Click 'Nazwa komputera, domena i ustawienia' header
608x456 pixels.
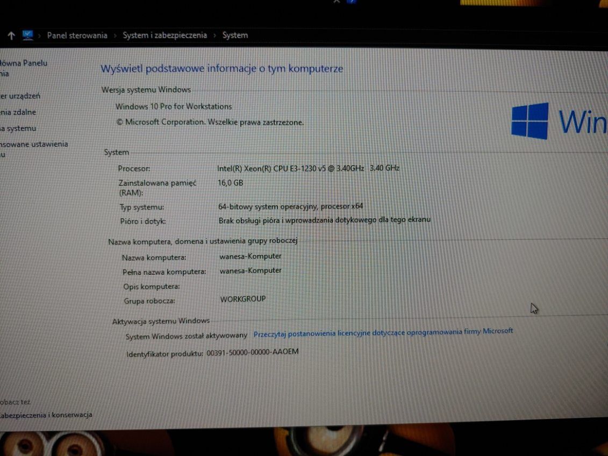tap(203, 241)
